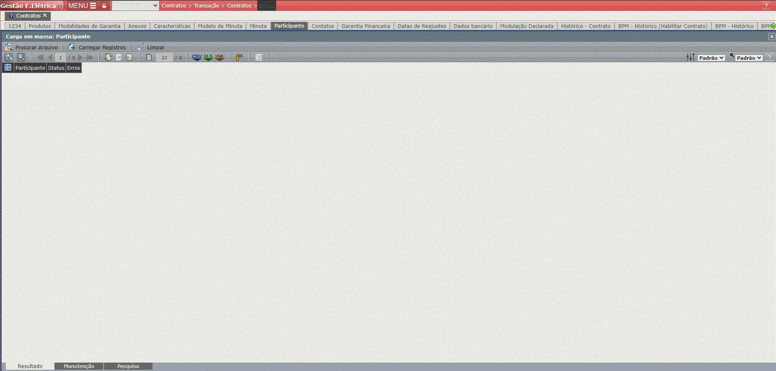Image resolution: width=776 pixels, height=371 pixels.
Task: Switch to Modalidades de Garantia tab
Action: (x=89, y=26)
